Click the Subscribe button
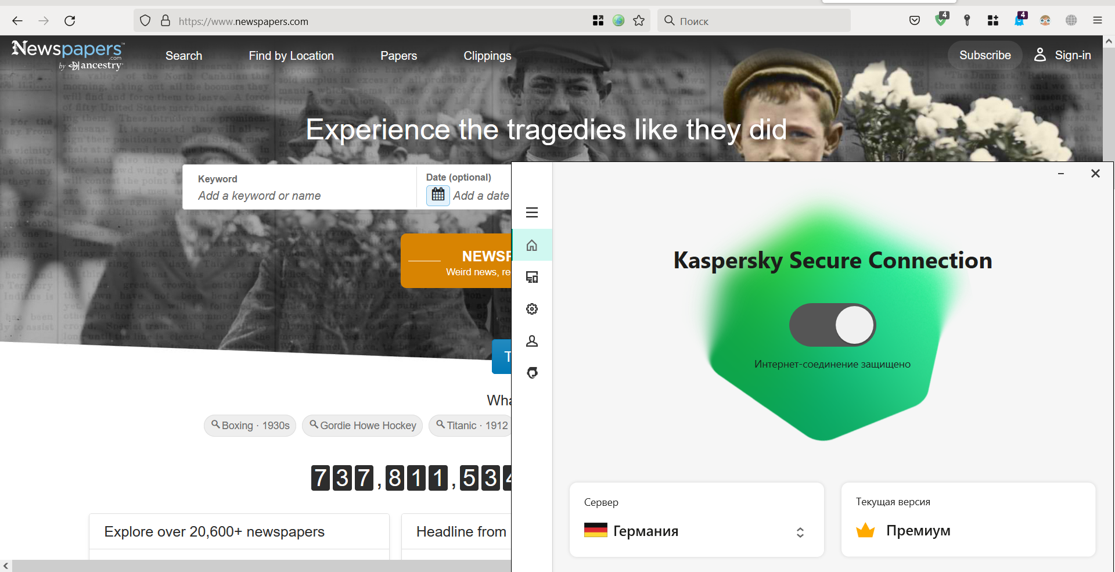1115x572 pixels. (x=985, y=55)
